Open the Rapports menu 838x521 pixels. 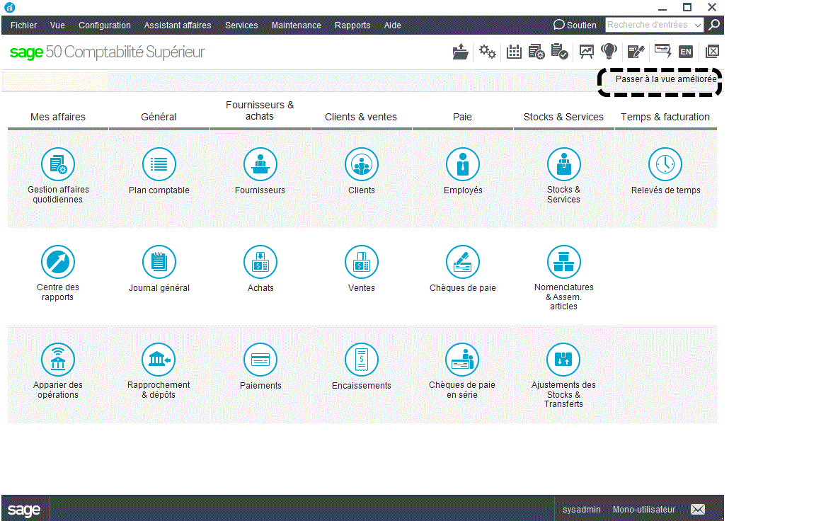click(x=352, y=25)
